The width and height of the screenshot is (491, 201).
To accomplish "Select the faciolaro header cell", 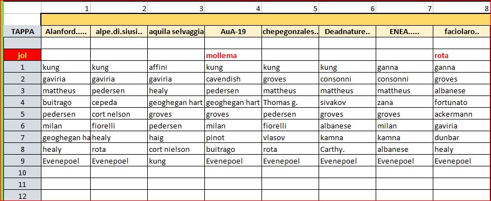I will [x=462, y=31].
